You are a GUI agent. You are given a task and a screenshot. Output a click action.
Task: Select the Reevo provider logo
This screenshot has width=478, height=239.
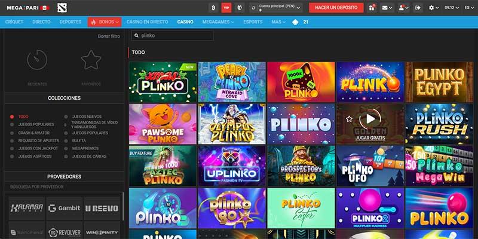click(x=102, y=208)
